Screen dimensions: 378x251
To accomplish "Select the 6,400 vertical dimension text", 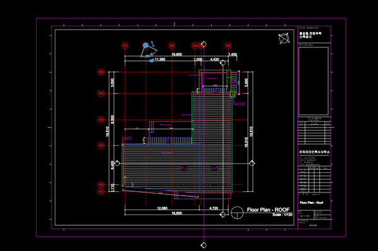I will point(112,165).
